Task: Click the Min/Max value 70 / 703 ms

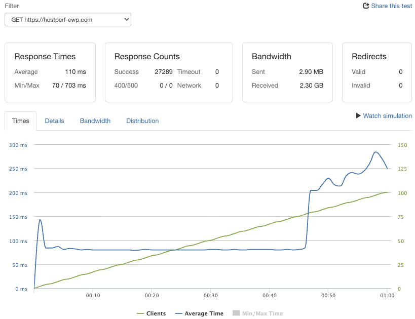Action: click(69, 86)
